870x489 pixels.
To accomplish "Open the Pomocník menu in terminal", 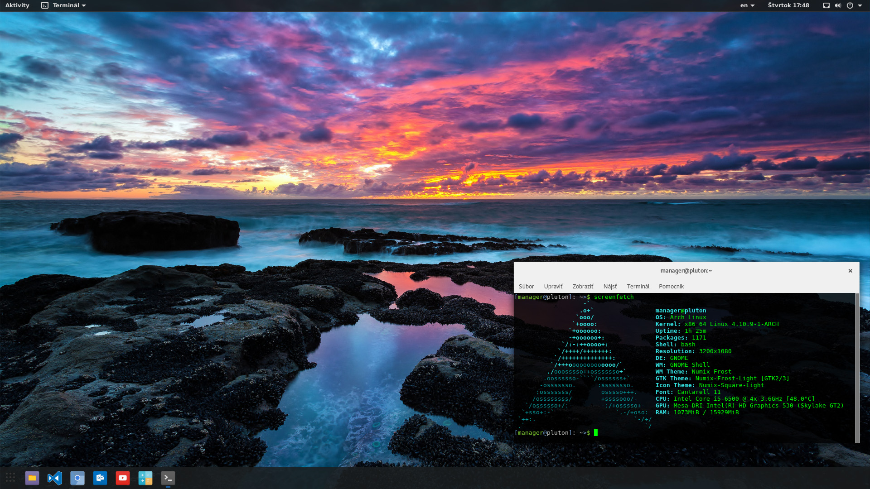I will 671,286.
